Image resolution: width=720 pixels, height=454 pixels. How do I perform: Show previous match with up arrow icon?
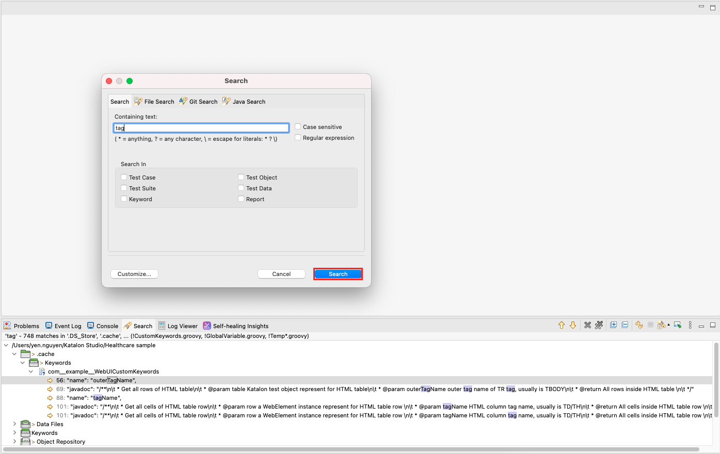tap(562, 325)
